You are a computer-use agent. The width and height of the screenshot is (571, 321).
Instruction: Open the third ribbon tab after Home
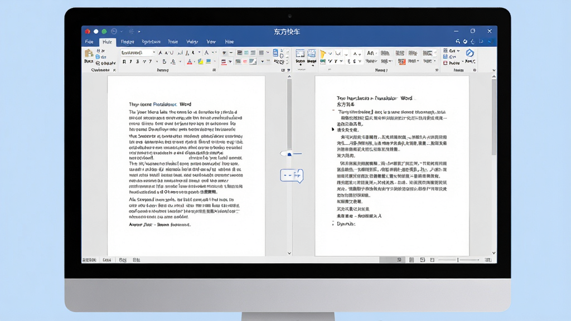pyautogui.click(x=173, y=42)
